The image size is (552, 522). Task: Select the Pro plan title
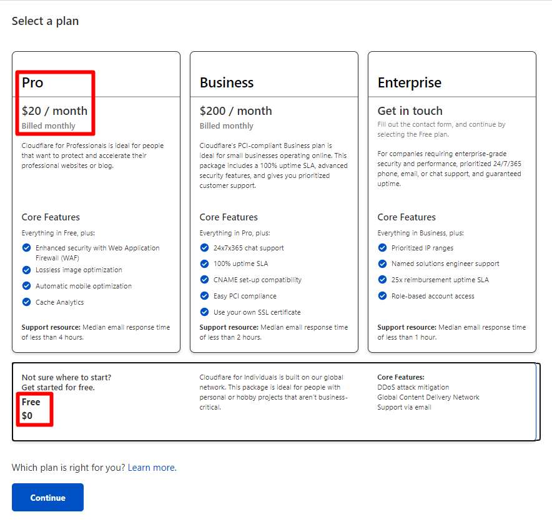click(32, 82)
